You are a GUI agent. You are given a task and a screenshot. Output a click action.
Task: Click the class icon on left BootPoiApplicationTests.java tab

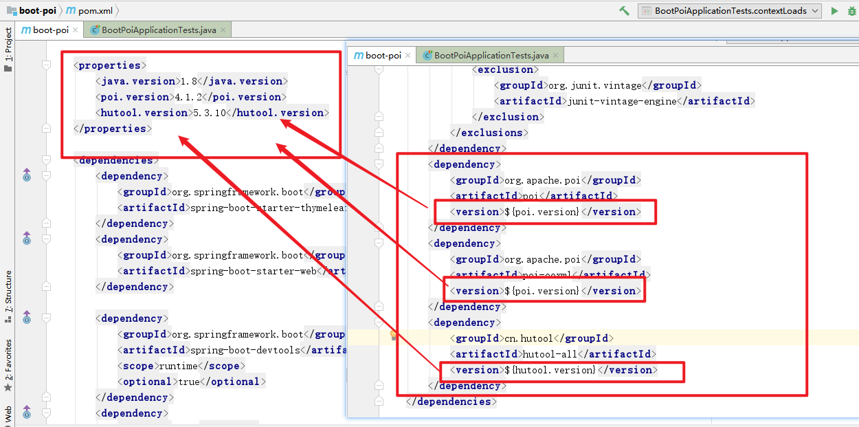pos(95,30)
